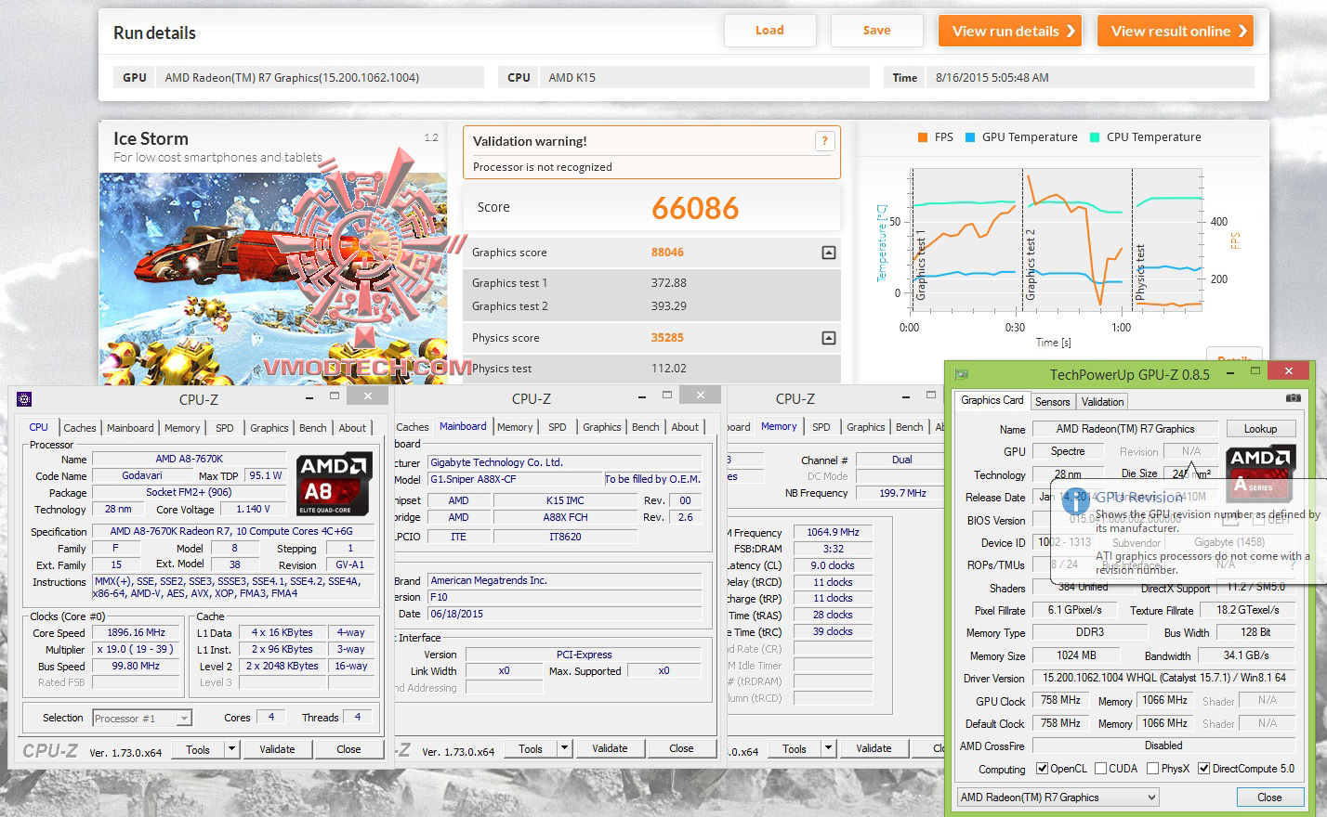Click the AMD A8 Elite Quad-Core logo
Screen dimensions: 1327x817
(335, 484)
